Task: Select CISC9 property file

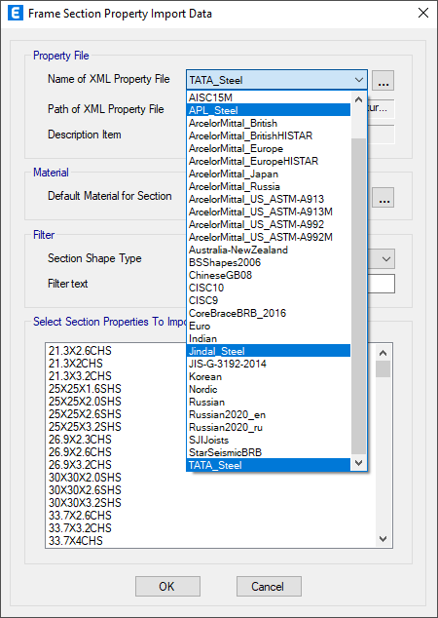Action: pos(269,300)
